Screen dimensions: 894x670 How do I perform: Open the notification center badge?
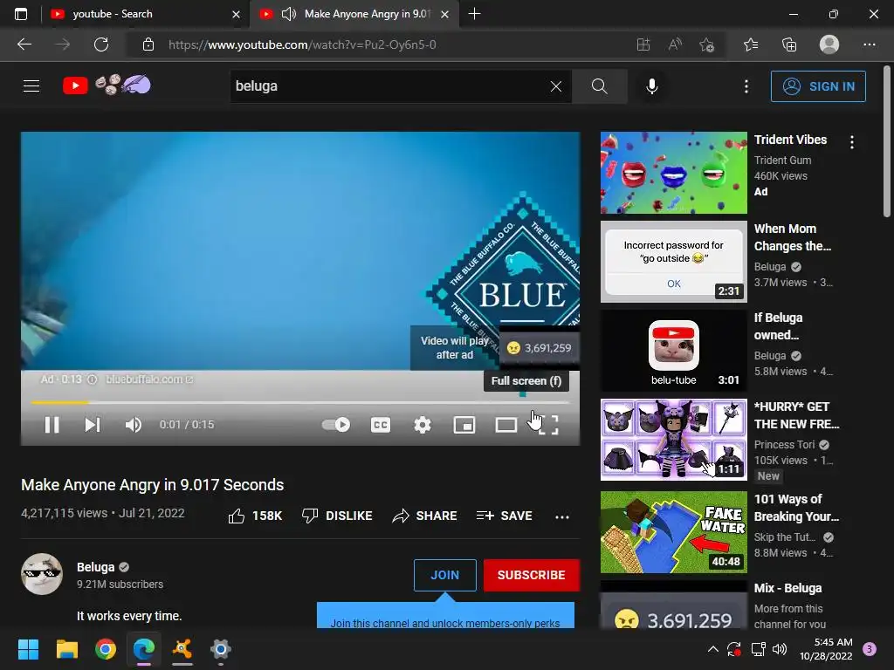[x=870, y=649]
